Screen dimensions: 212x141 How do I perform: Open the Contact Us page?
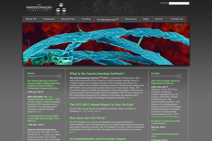pyautogui.click(x=177, y=19)
